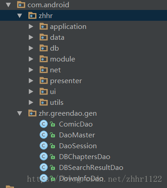Collapse the com.android package

point(9,5)
